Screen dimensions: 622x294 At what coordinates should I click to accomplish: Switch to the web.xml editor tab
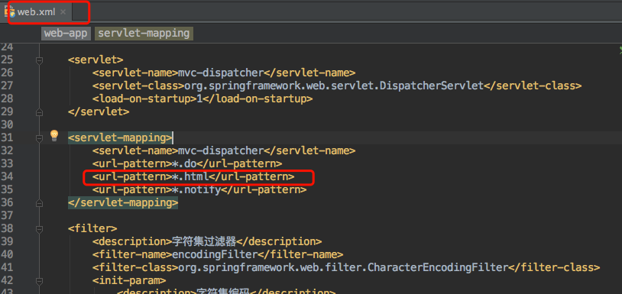click(36, 12)
